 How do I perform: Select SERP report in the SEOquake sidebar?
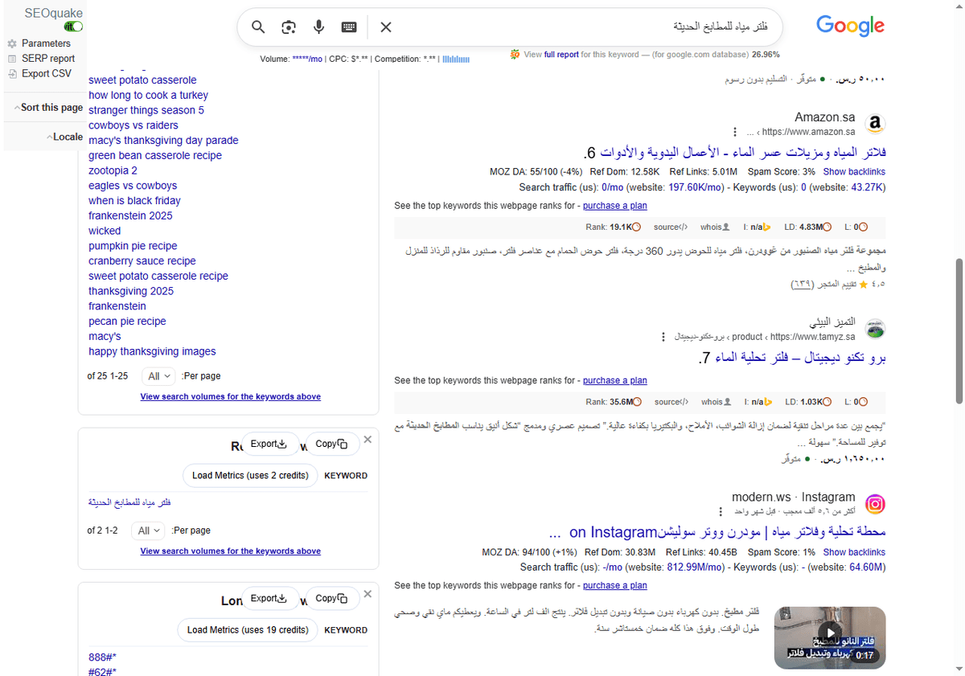(47, 58)
